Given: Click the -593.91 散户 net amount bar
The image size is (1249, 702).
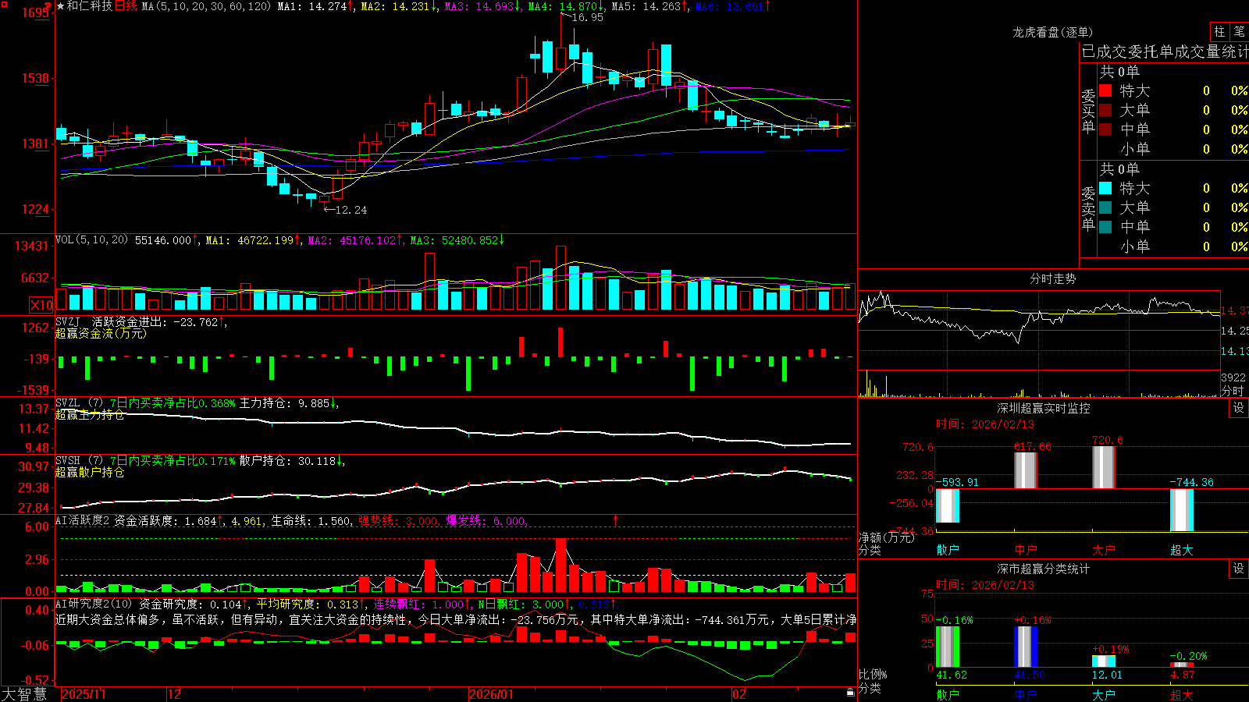Looking at the screenshot, I should click(948, 505).
